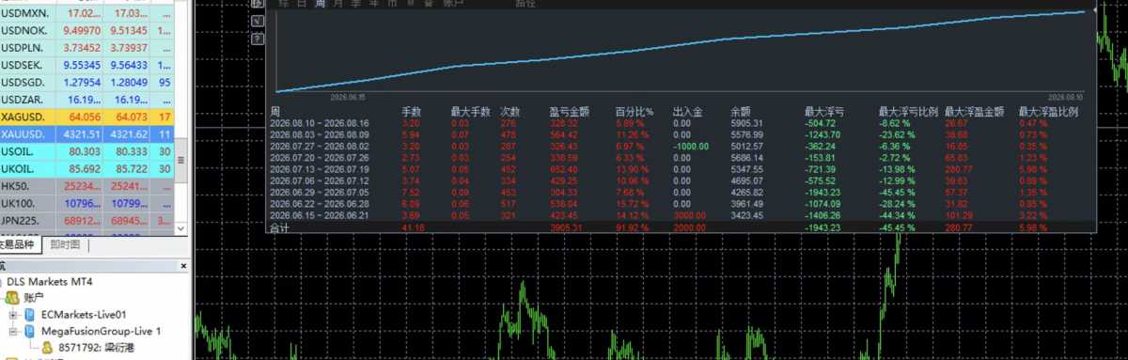Select the UK100. symbol row
This screenshot has width=1128, height=360.
pos(87,204)
